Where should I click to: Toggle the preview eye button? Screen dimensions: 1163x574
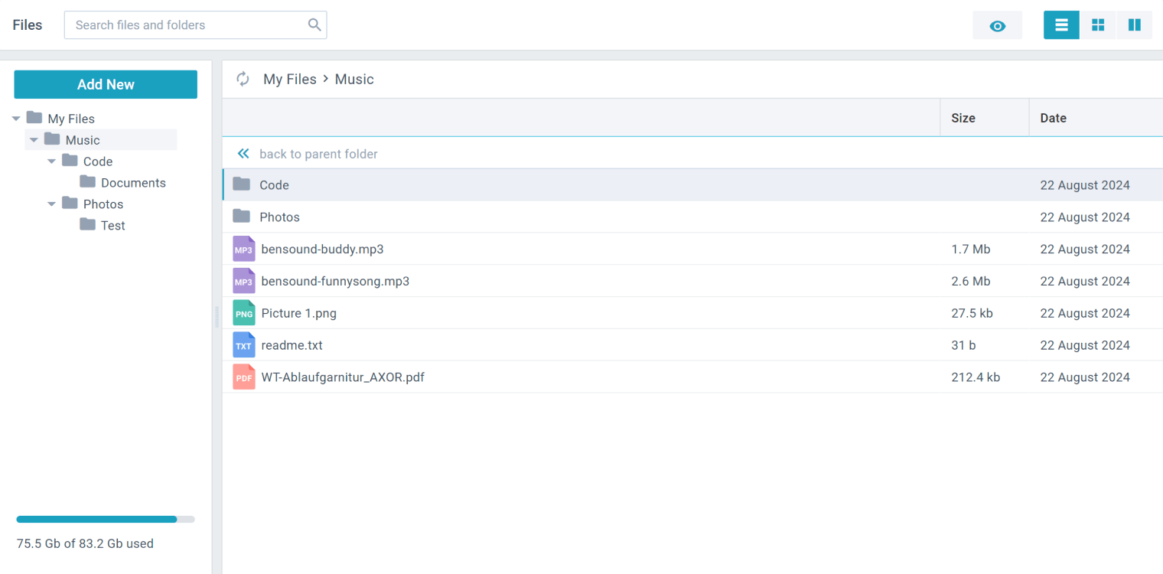click(997, 25)
